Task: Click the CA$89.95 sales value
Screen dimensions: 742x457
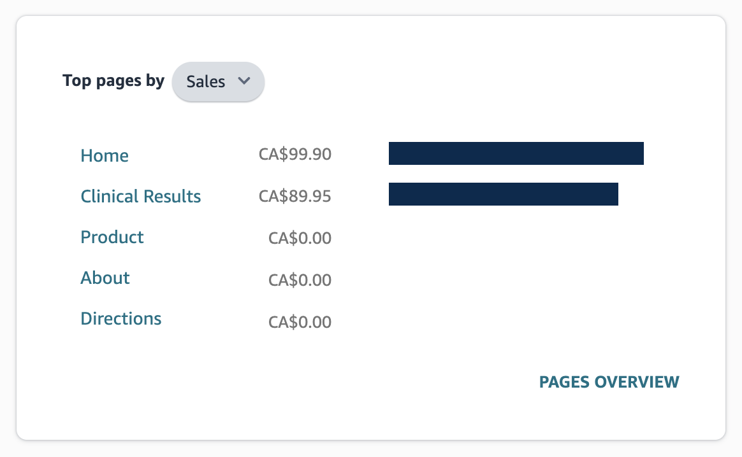Action: click(x=295, y=196)
